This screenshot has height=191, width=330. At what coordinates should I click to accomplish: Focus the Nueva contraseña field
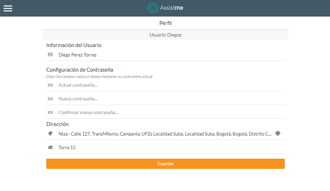[x=165, y=99]
